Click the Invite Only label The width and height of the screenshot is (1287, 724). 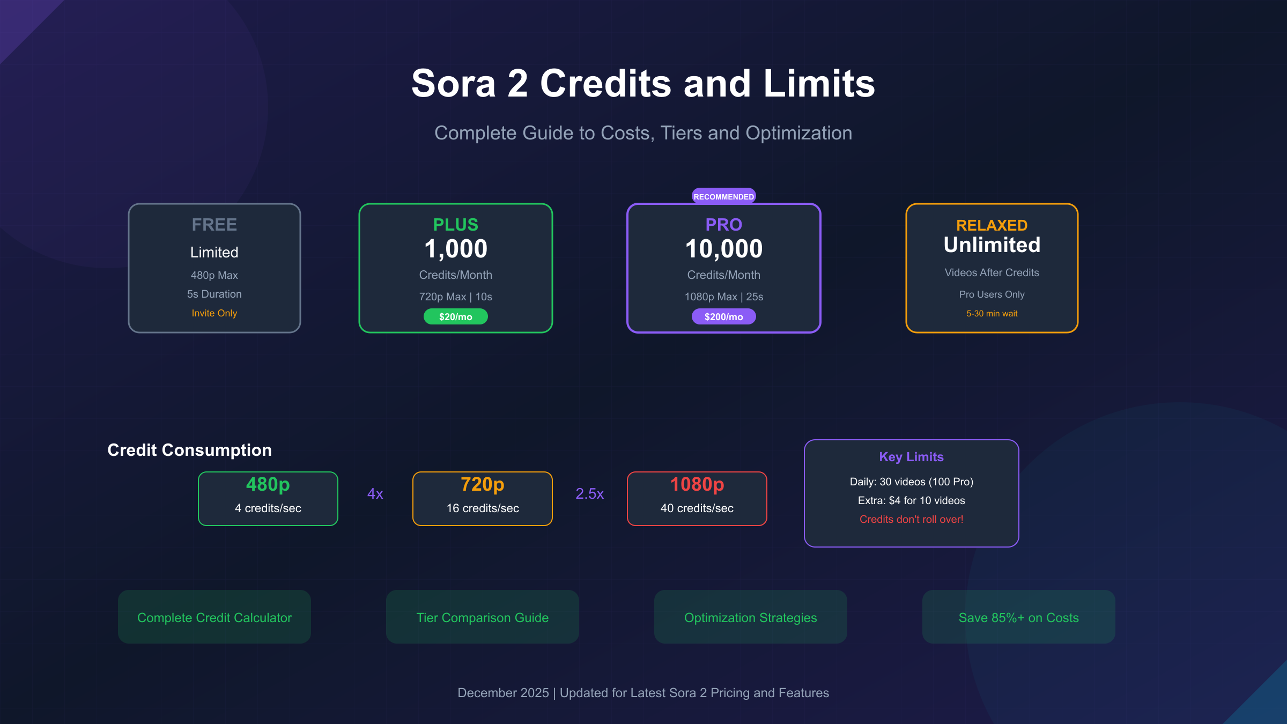214,313
